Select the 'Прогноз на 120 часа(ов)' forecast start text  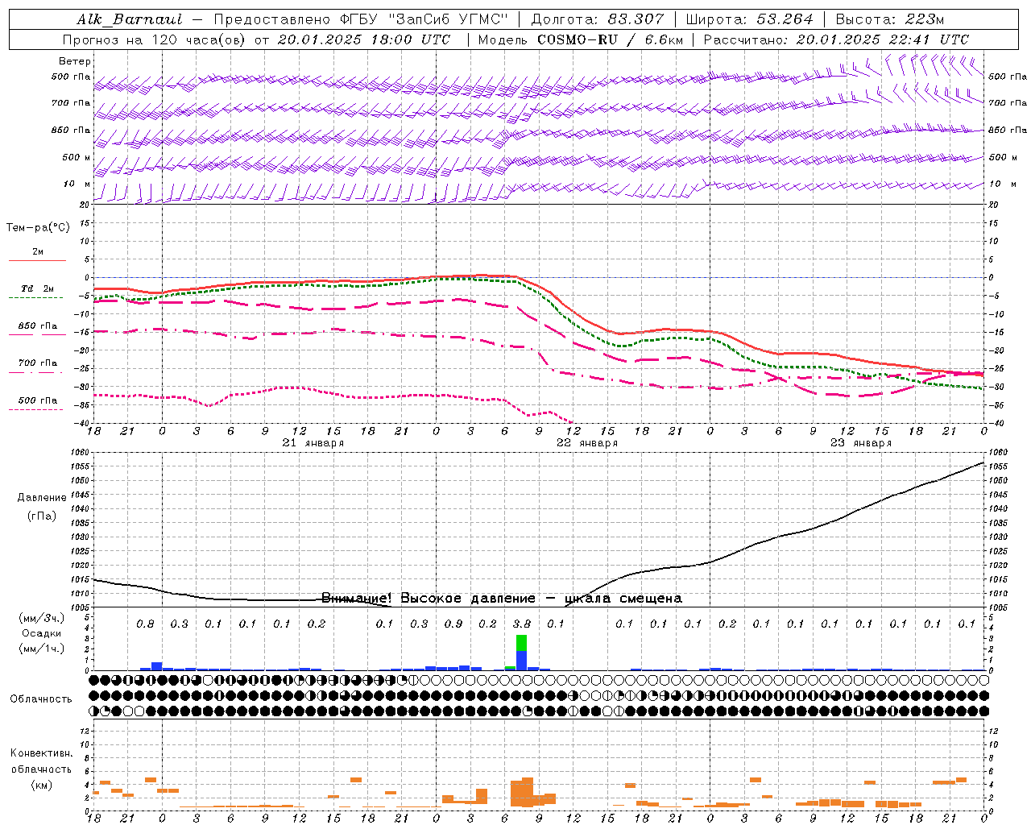tap(155, 39)
